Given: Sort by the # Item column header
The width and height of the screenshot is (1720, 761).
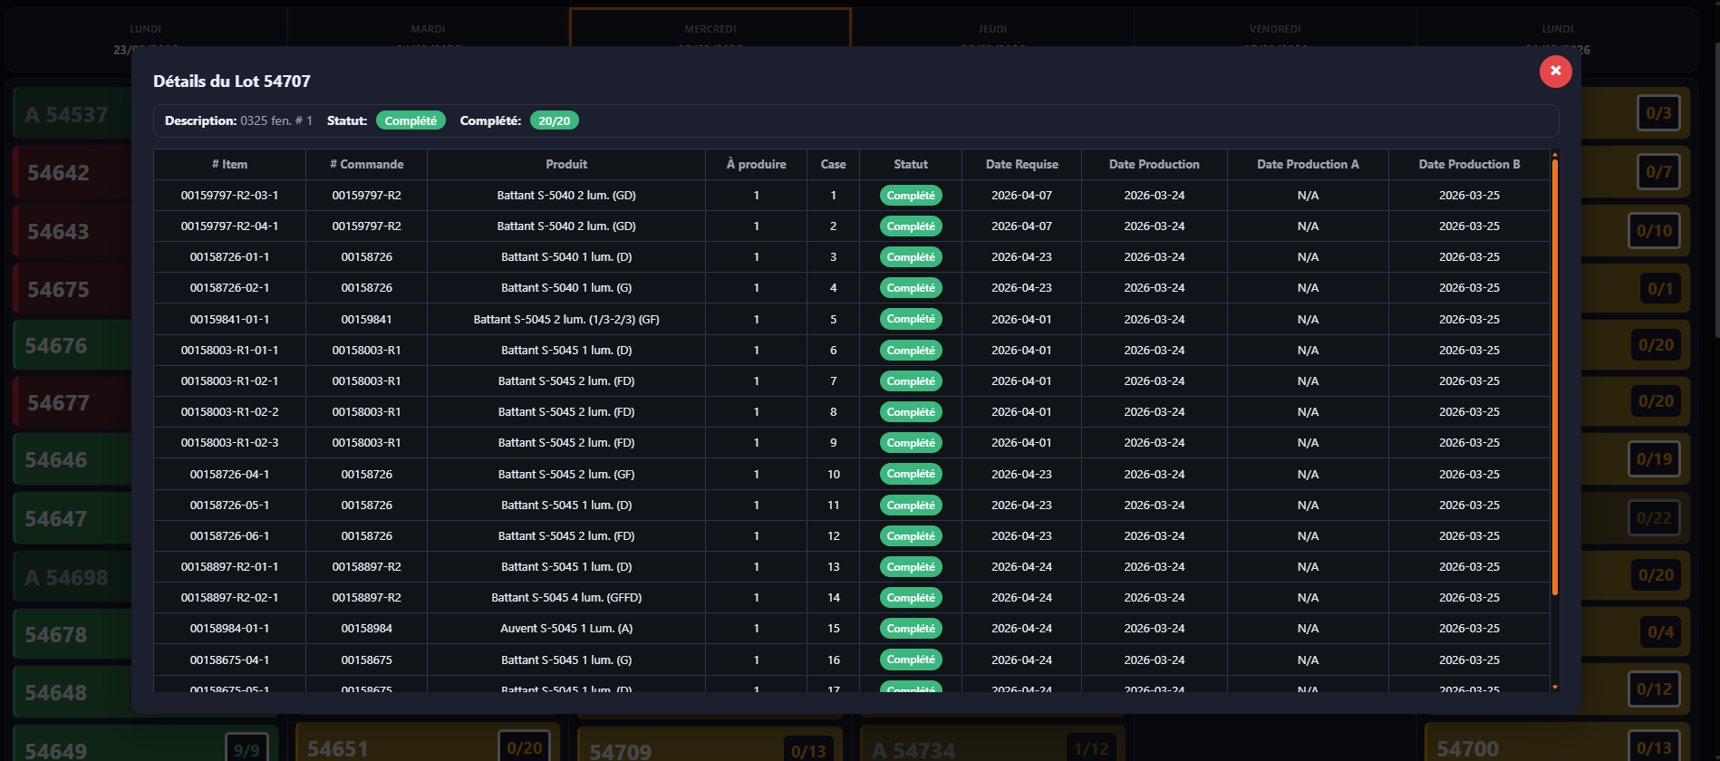Looking at the screenshot, I should click(229, 164).
